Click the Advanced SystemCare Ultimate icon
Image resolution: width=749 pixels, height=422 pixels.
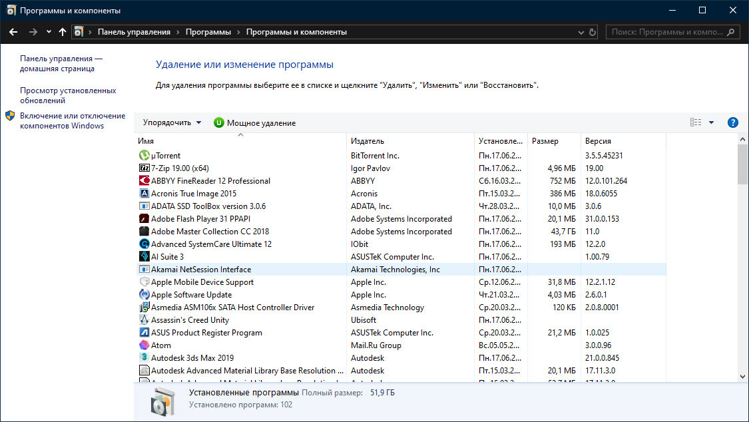click(144, 244)
